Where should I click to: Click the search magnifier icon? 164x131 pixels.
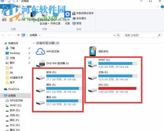click(x=159, y=35)
